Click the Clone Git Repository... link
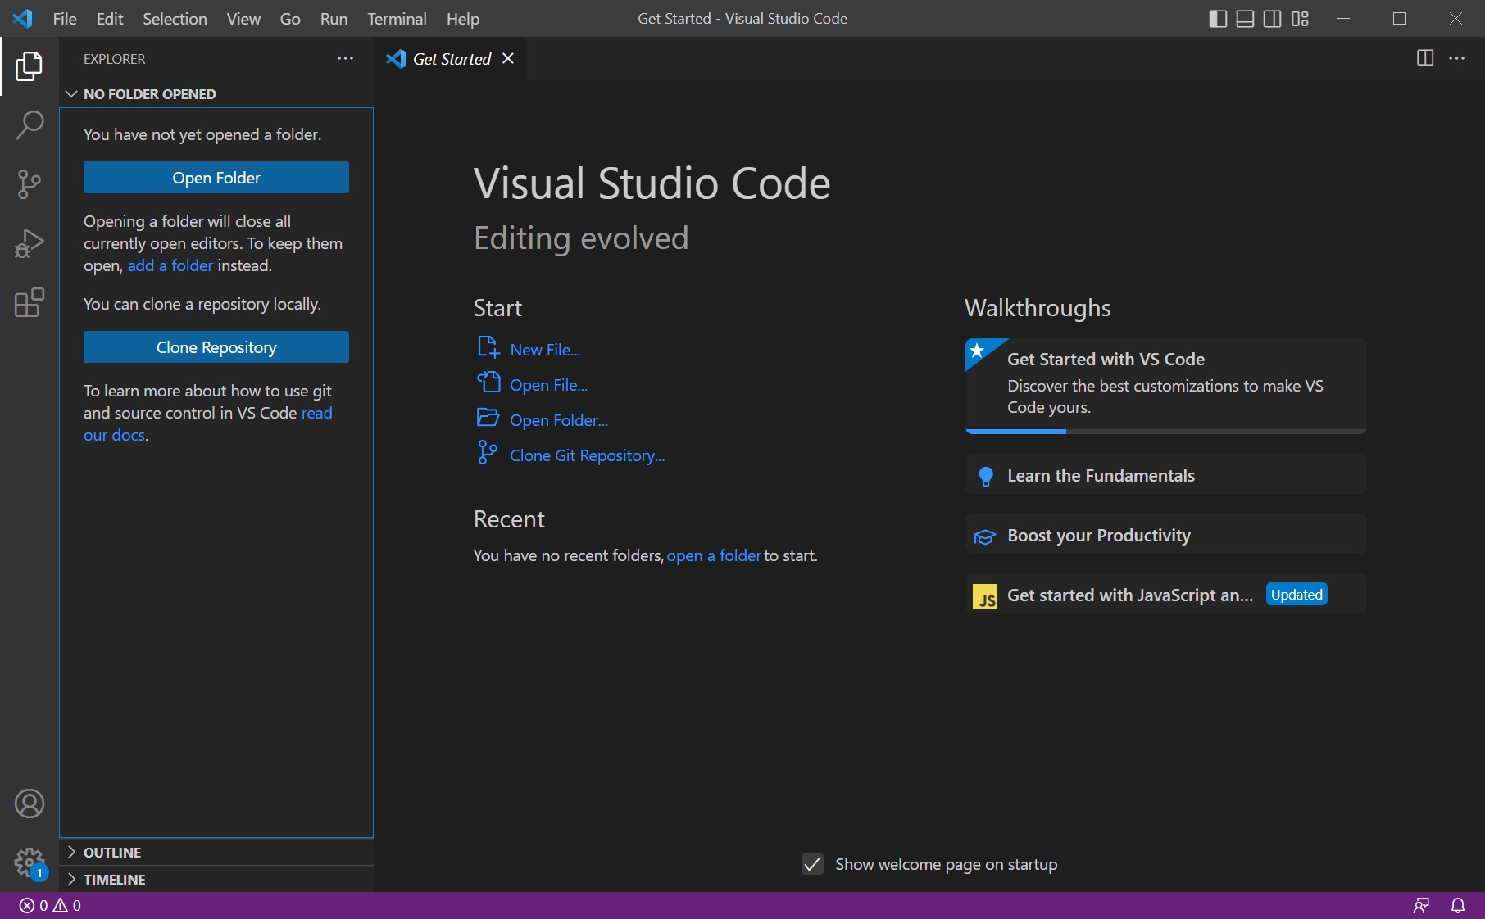 587,455
